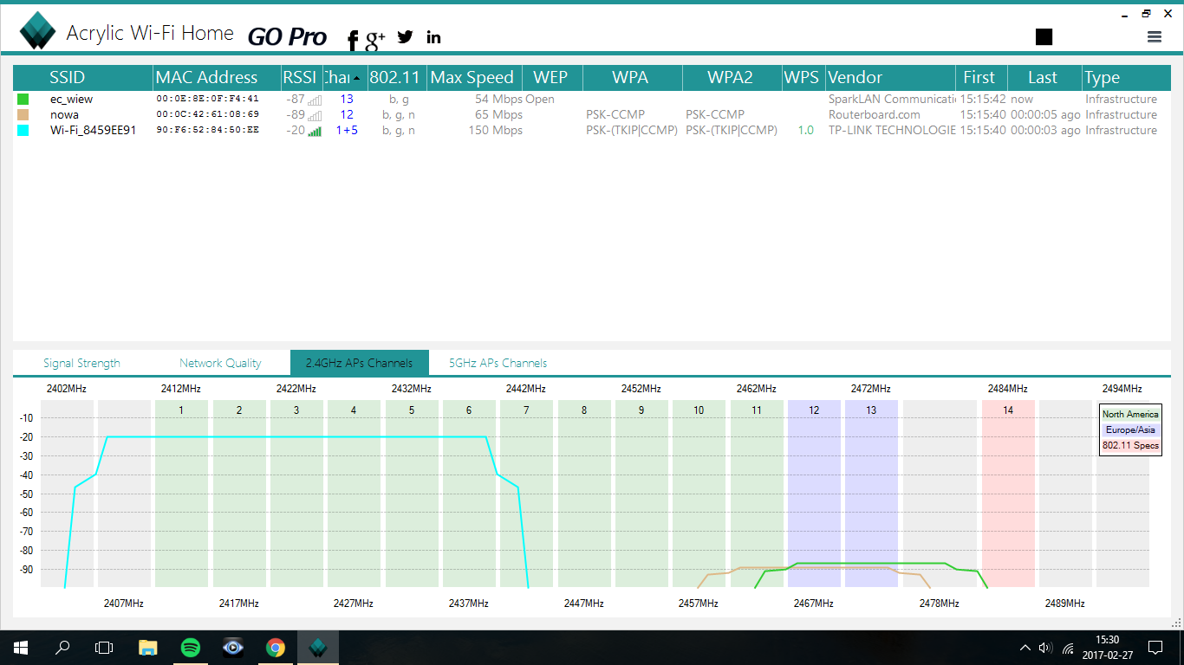
Task: Open the hamburger menu icon
Action: pyautogui.click(x=1154, y=36)
